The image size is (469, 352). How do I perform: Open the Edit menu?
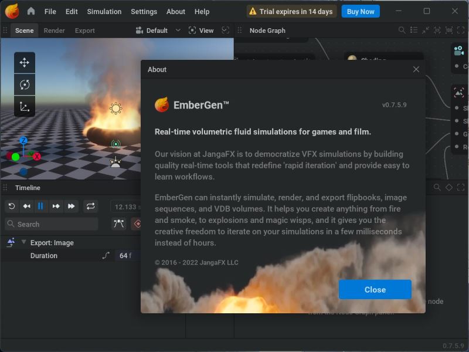pyautogui.click(x=72, y=12)
